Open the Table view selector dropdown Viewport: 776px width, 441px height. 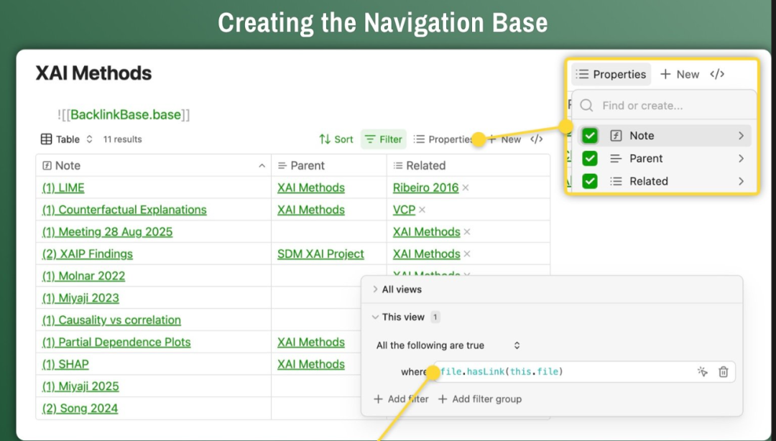tap(66, 139)
